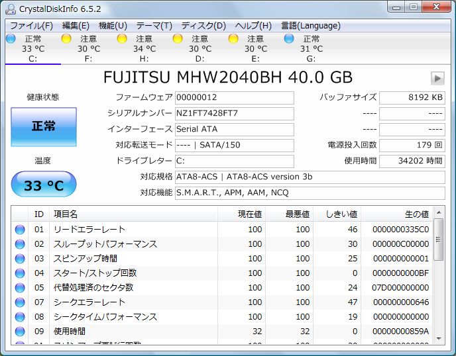Open the ファイル(F) menu
Screen dimensions: 456x356
31,26
